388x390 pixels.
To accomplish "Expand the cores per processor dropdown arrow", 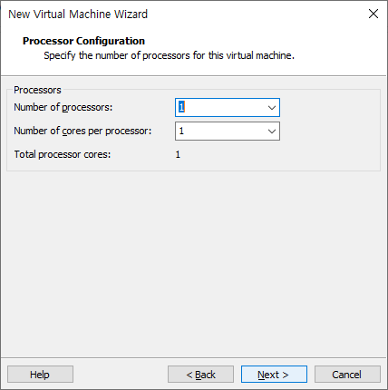I will 272,131.
